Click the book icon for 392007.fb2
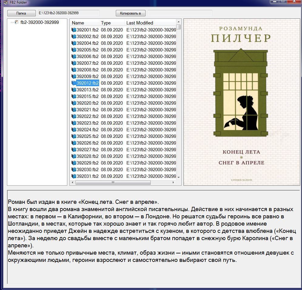This screenshot has width=302, height=290. (x=74, y=63)
